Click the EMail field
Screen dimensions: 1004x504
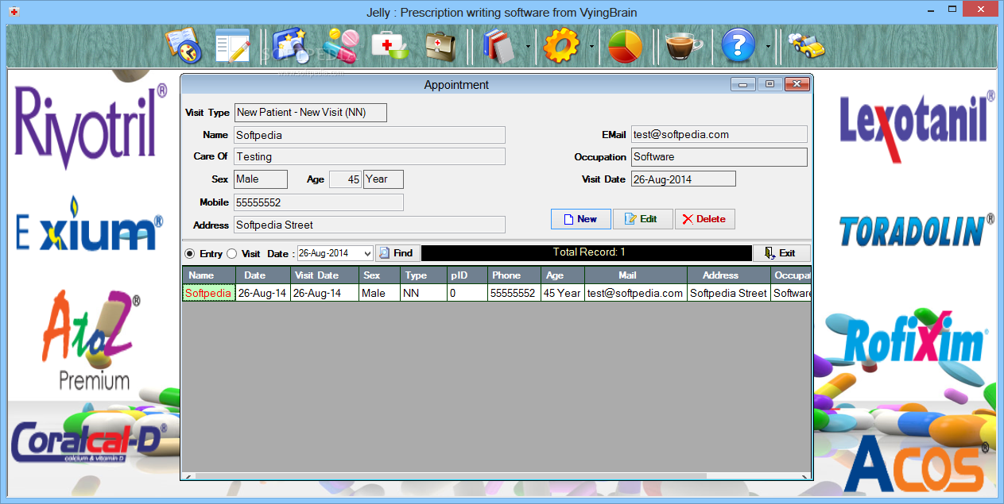coord(719,135)
